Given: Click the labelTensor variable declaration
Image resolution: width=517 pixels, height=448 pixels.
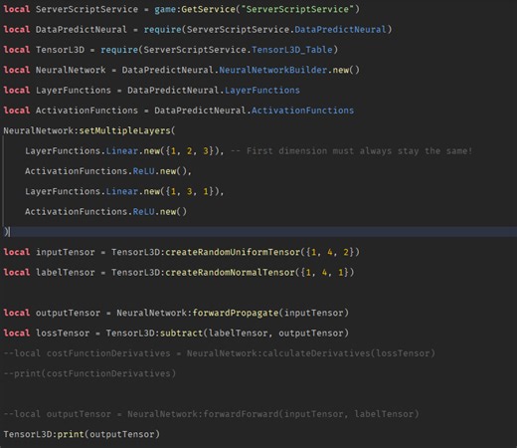Looking at the screenshot, I should point(66,272).
